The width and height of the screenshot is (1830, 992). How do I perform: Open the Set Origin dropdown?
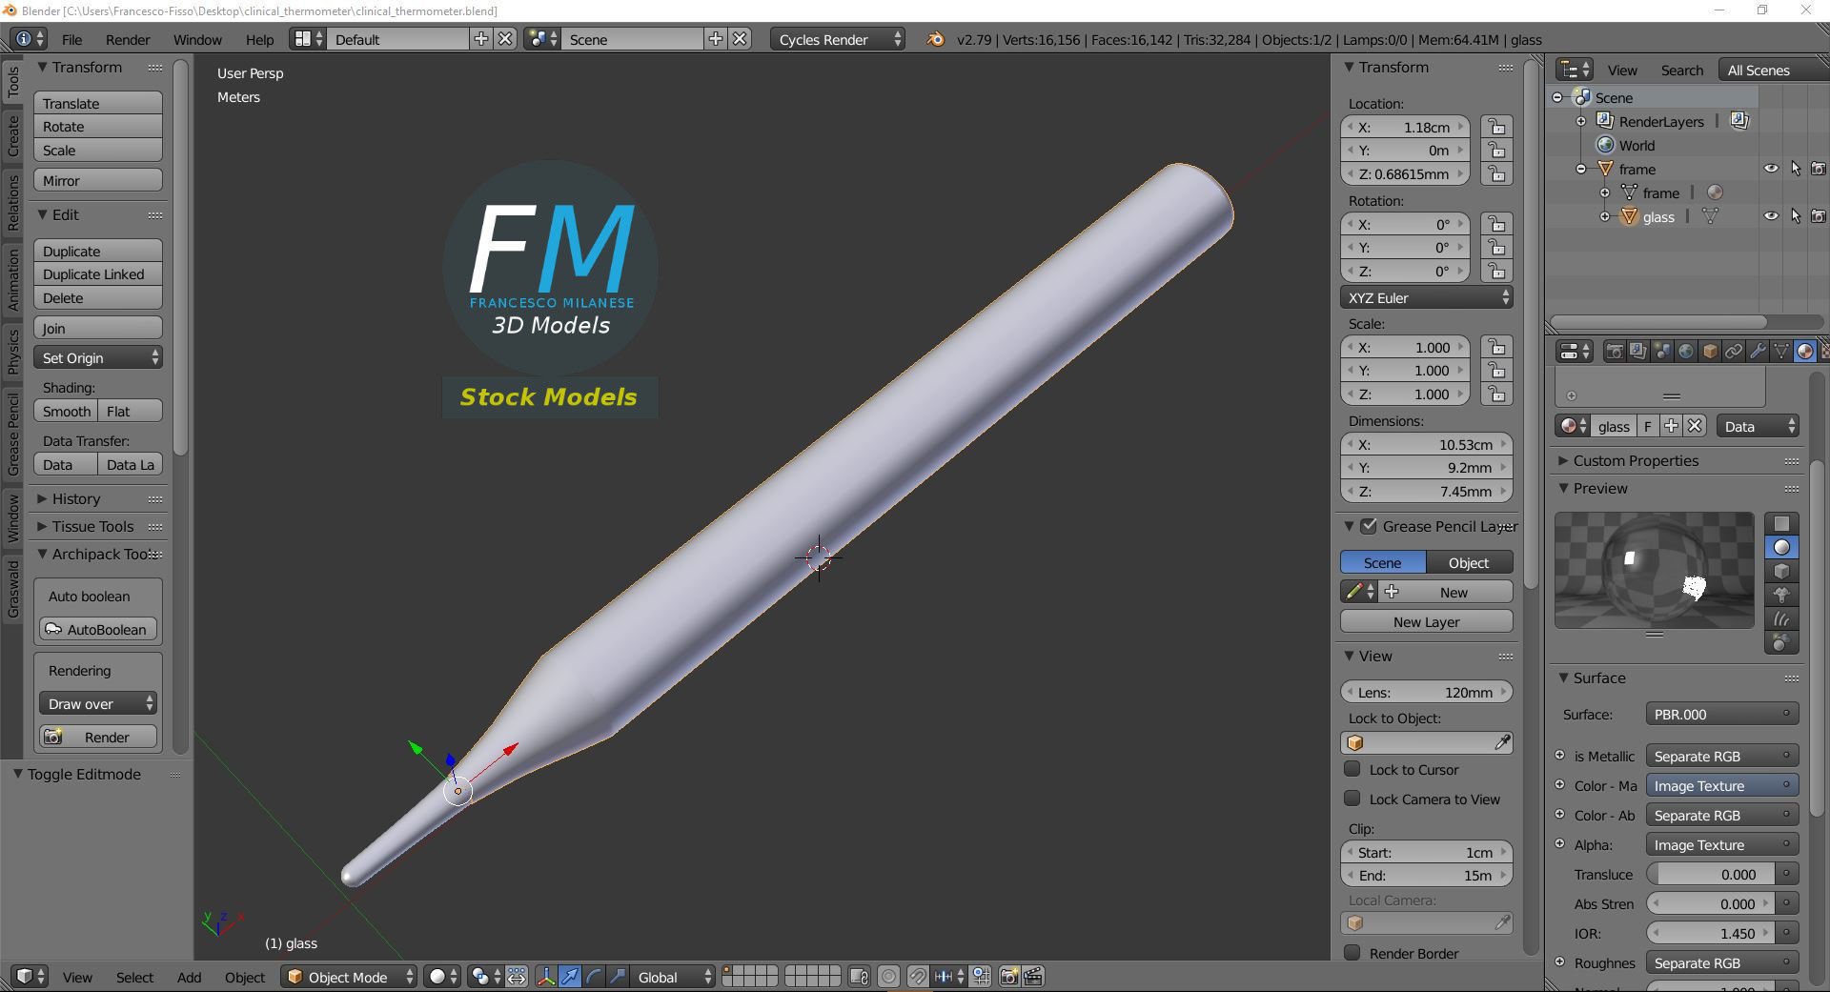(x=98, y=357)
